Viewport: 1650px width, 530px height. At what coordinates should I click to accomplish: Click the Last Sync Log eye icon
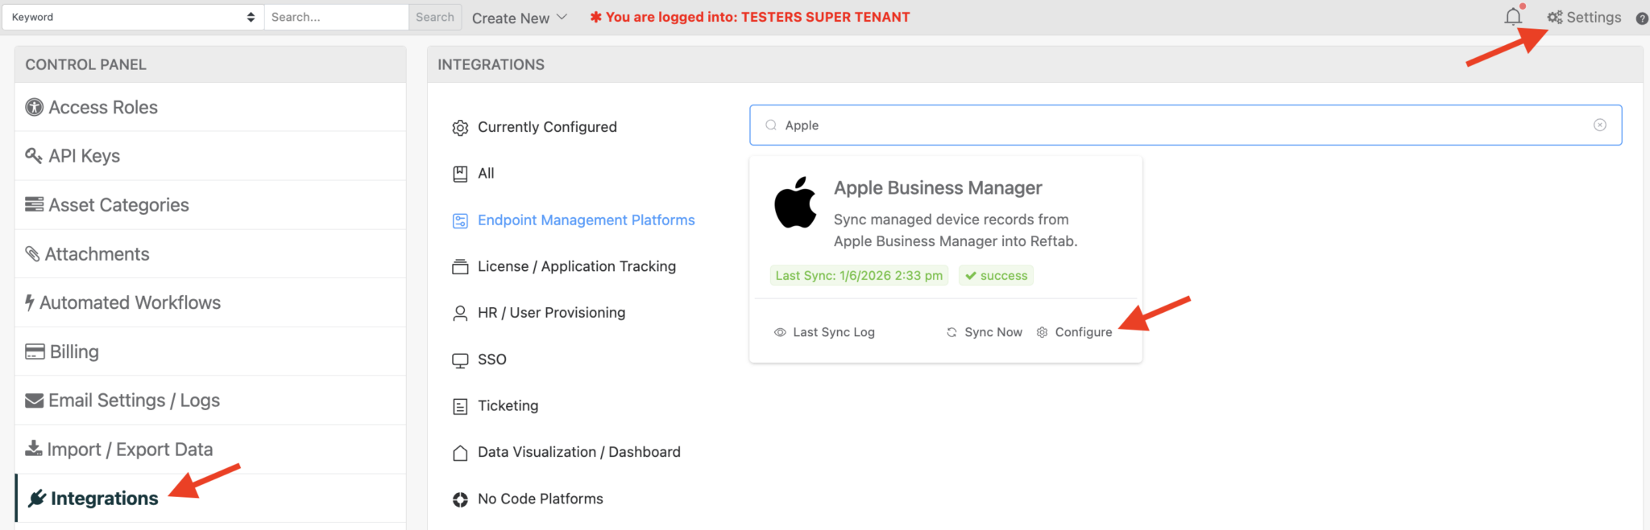pyautogui.click(x=780, y=332)
